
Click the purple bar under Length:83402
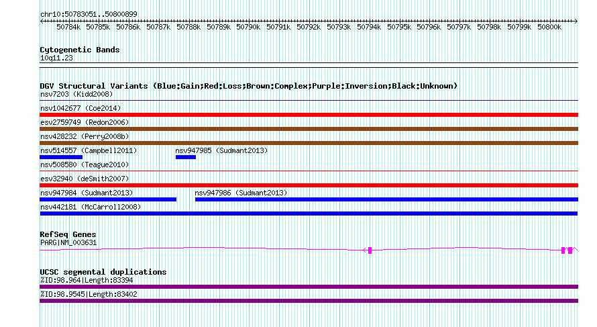[x=309, y=301]
